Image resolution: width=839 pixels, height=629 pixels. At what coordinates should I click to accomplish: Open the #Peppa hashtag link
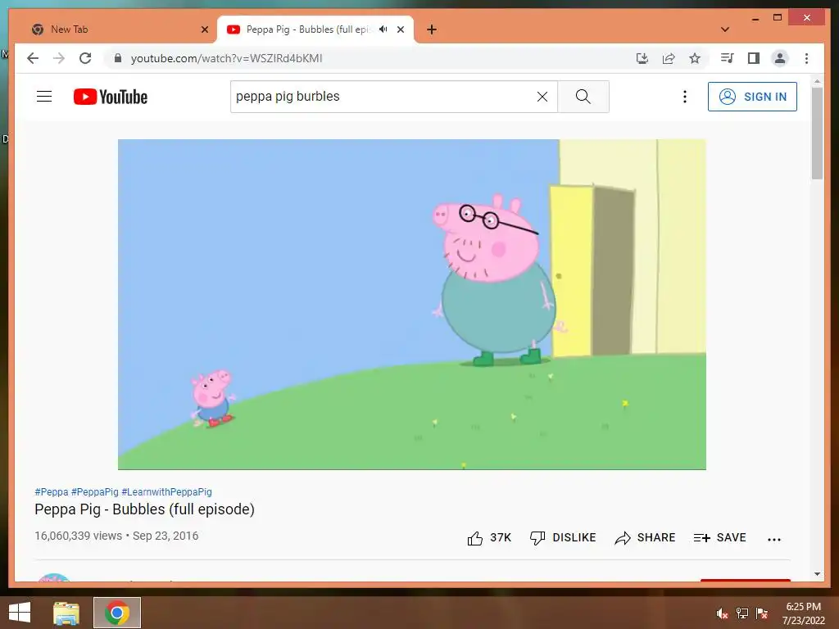click(52, 492)
